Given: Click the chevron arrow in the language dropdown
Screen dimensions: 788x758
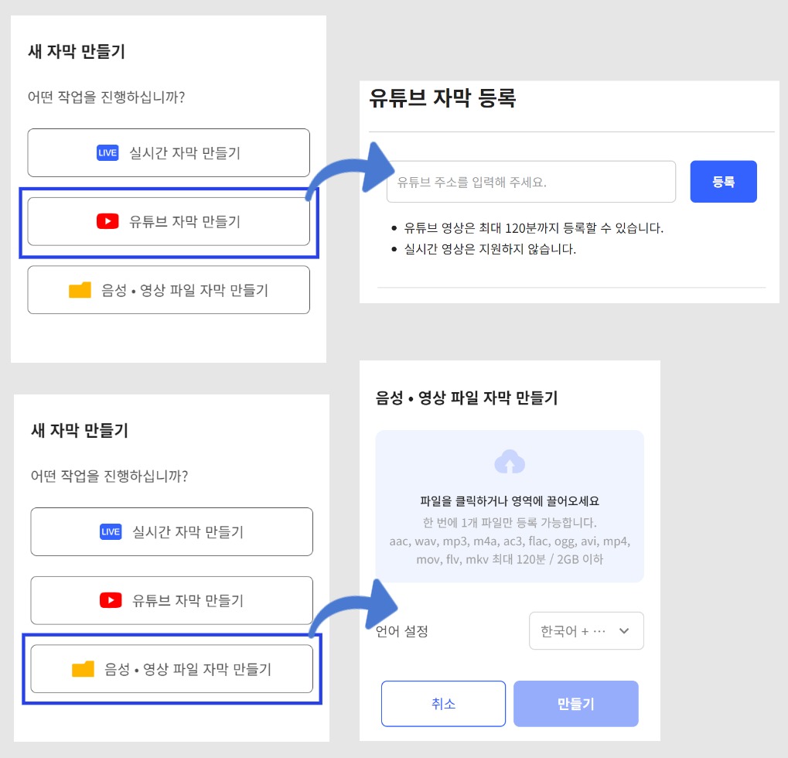Looking at the screenshot, I should click(x=624, y=631).
